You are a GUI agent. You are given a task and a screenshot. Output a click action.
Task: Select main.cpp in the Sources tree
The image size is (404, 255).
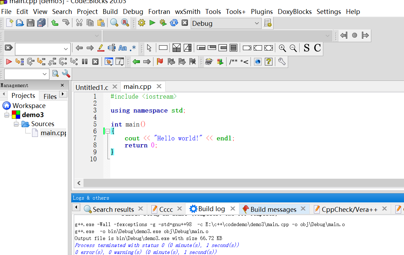pos(53,133)
